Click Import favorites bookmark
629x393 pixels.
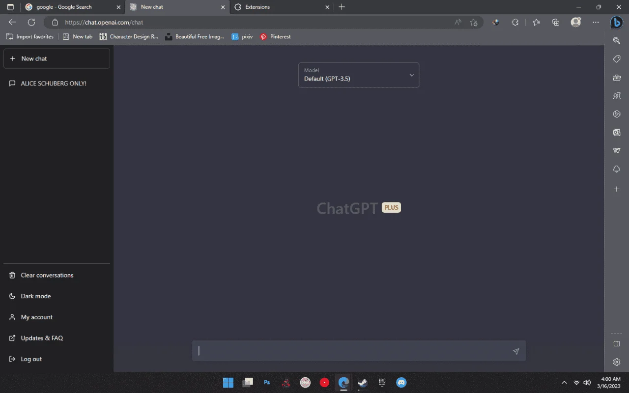(x=30, y=37)
